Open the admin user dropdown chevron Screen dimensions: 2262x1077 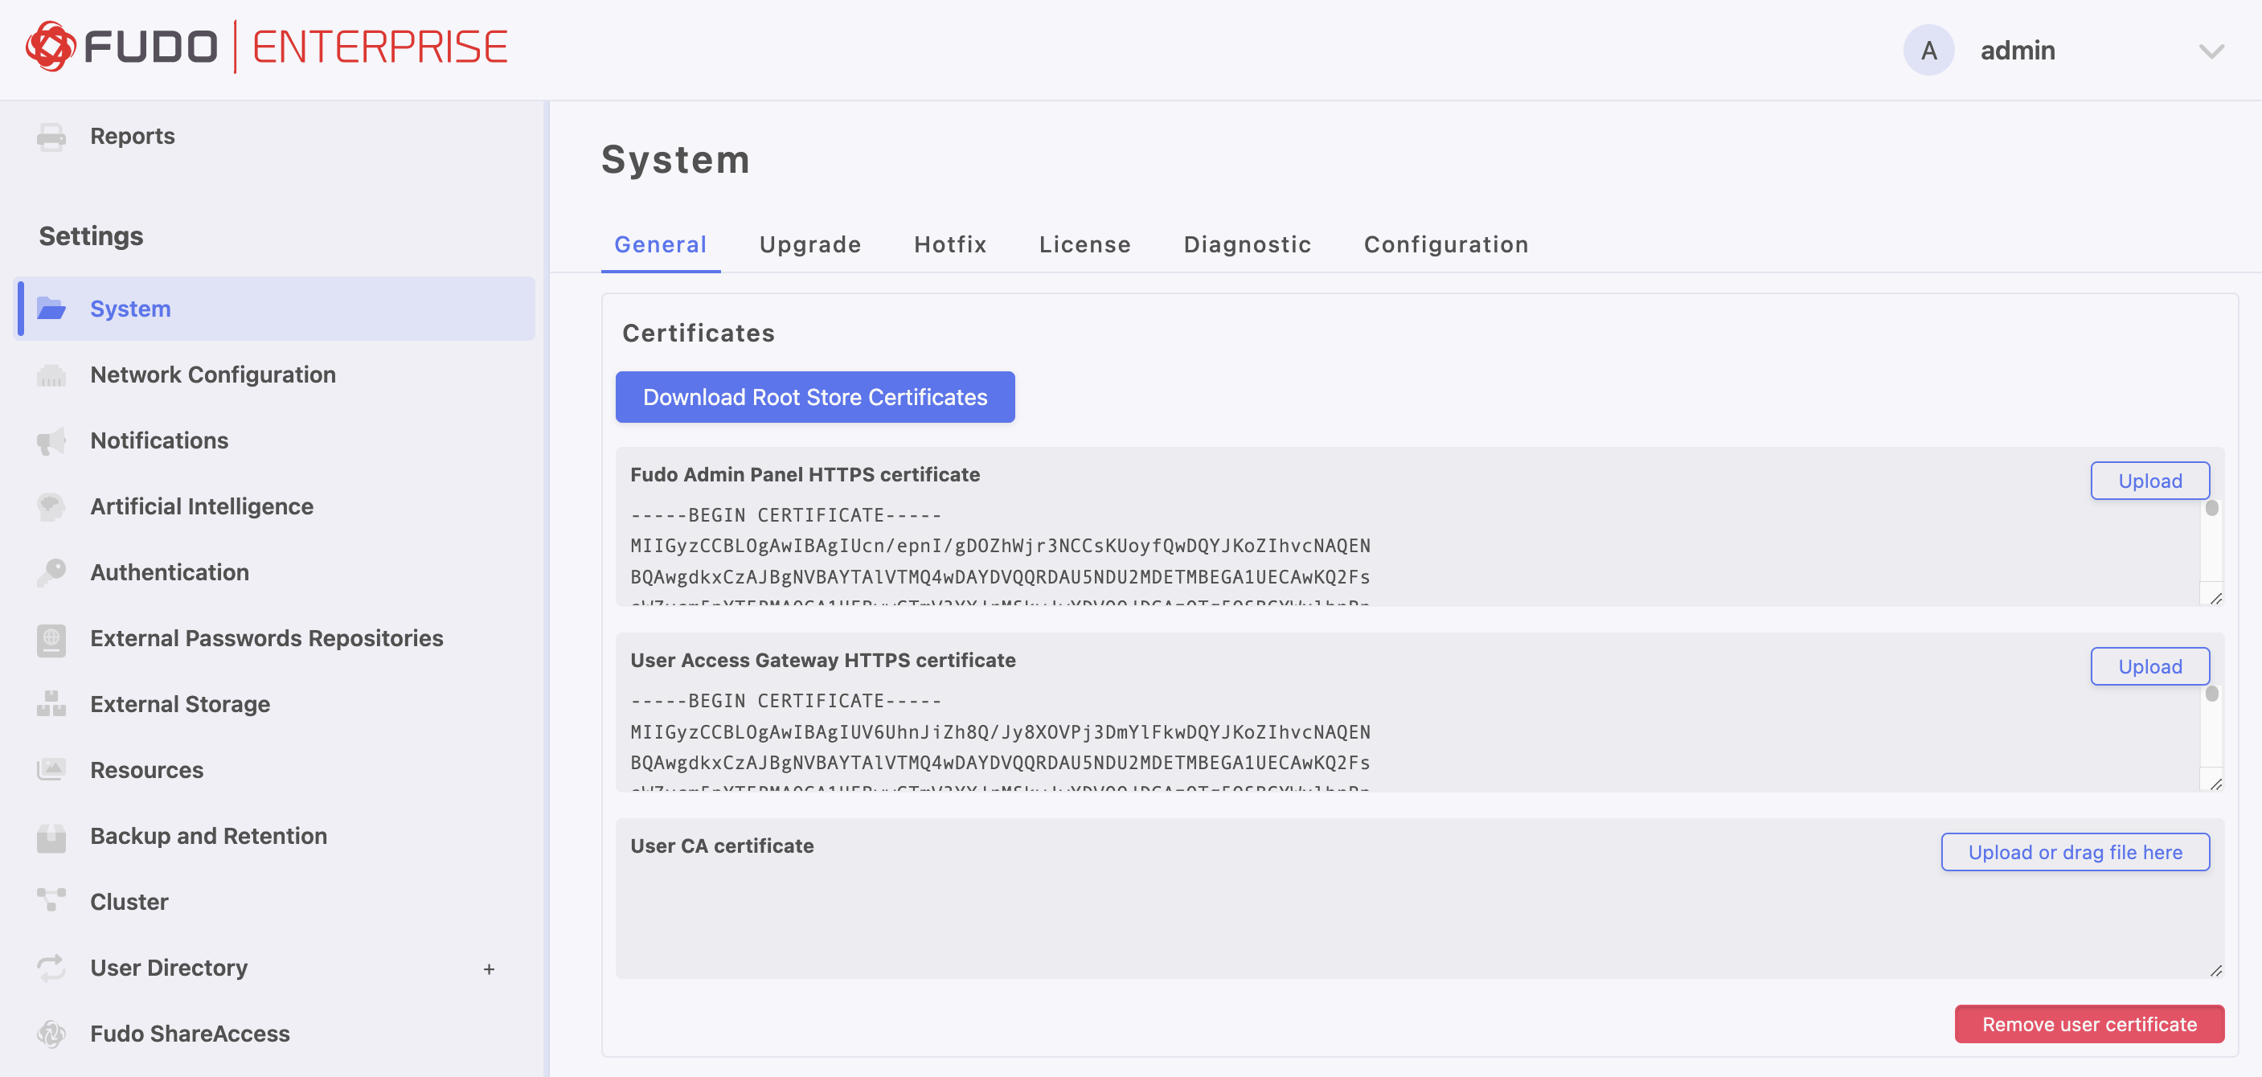[x=2211, y=51]
